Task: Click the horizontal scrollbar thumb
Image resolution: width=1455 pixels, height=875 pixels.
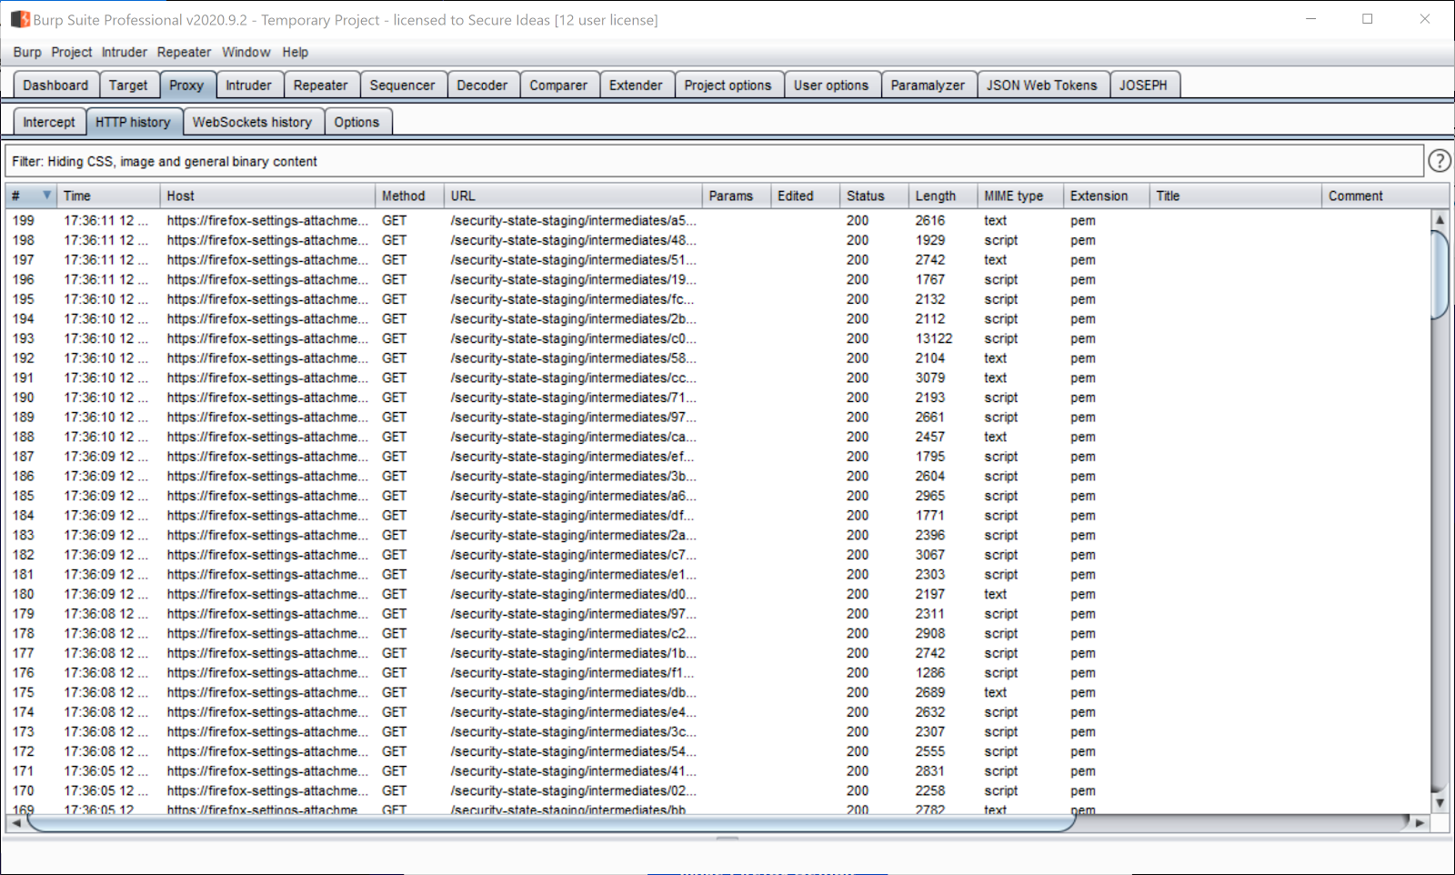Action: tap(551, 822)
